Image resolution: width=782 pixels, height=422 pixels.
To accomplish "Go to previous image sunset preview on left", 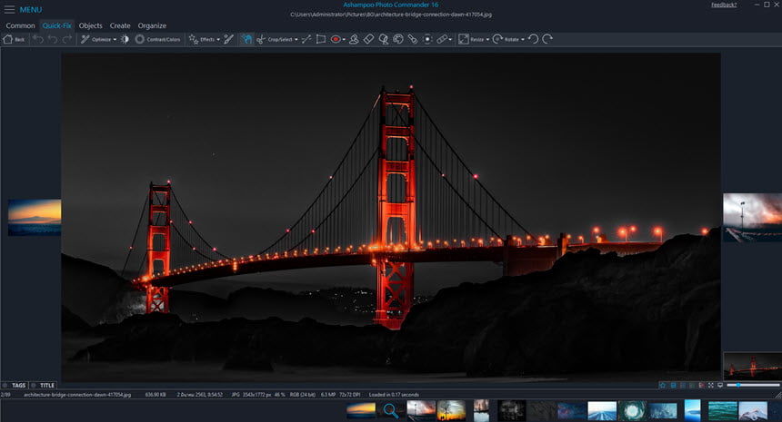I will pyautogui.click(x=35, y=218).
